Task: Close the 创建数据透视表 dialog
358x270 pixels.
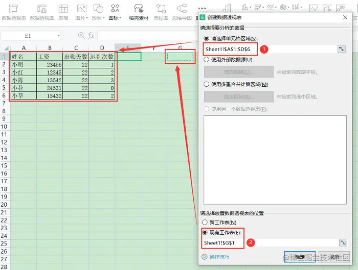Action: pyautogui.click(x=345, y=17)
